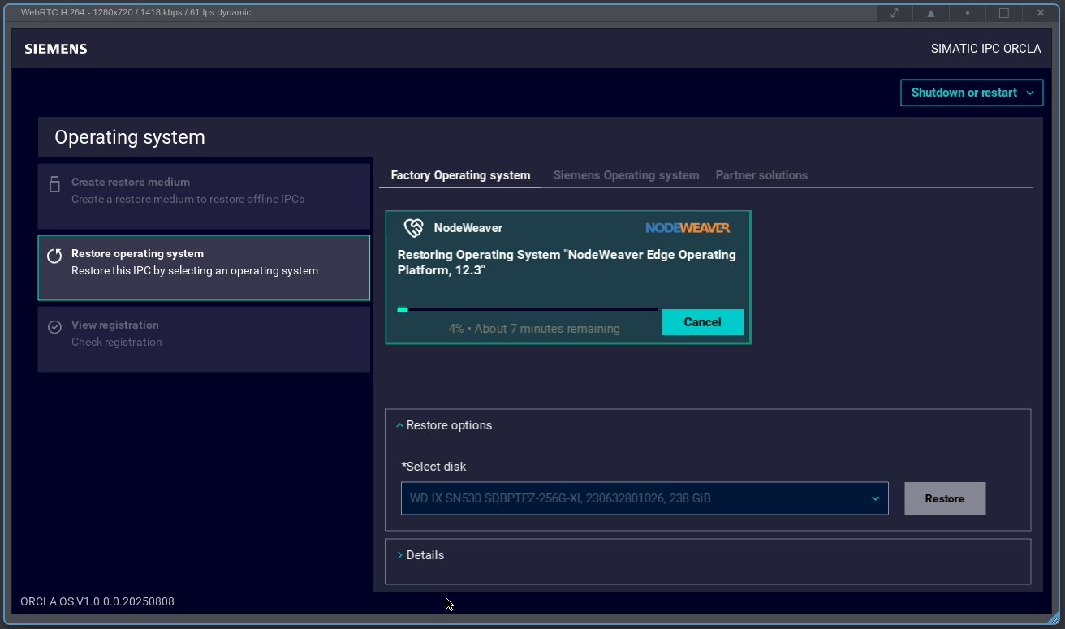Click the NODEWEAVER brand logo
Screen dimensions: 1065x629
click(x=687, y=228)
